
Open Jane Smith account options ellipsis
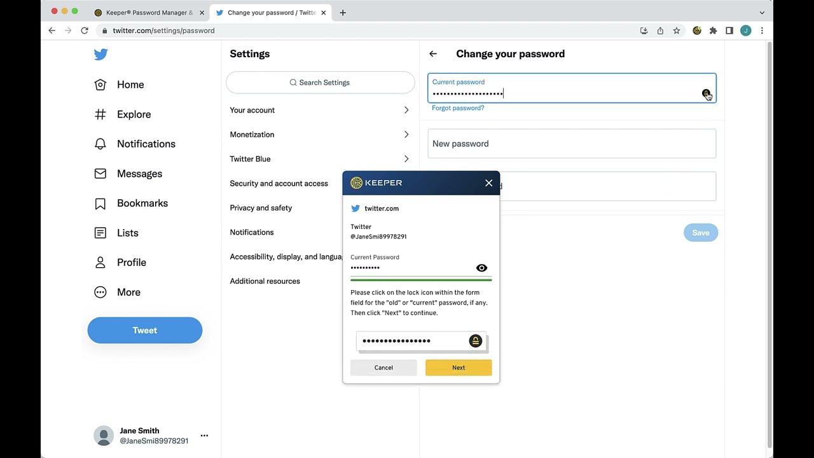[x=204, y=436]
